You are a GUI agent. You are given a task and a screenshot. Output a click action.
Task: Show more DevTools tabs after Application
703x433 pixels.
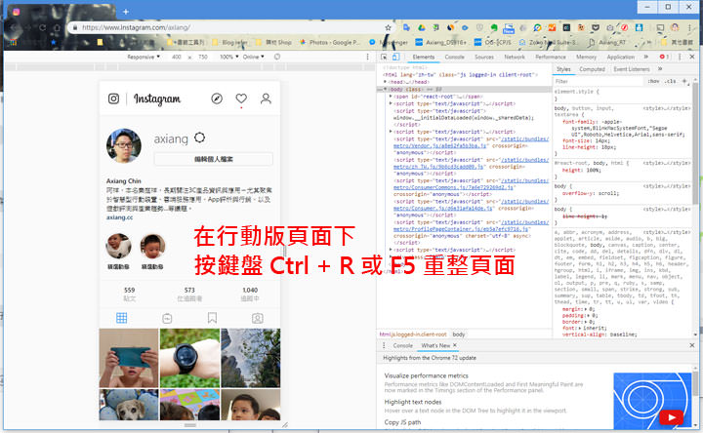click(x=646, y=57)
